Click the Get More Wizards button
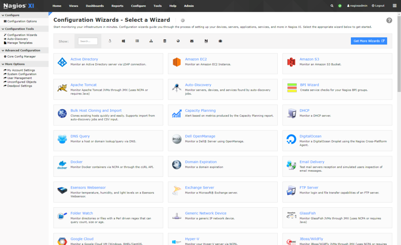 (x=369, y=41)
